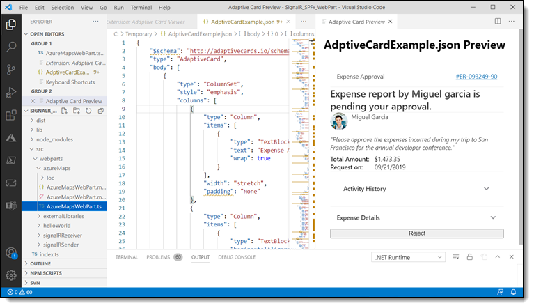Screen dimensions: 534x308
Task: Open the Run and Debug view
Action: 11,93
